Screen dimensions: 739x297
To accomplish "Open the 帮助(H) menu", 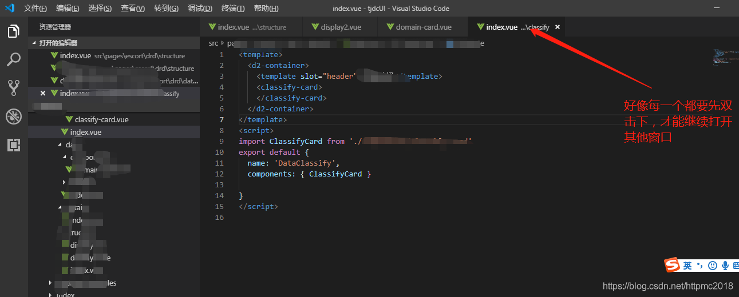I will pos(266,9).
